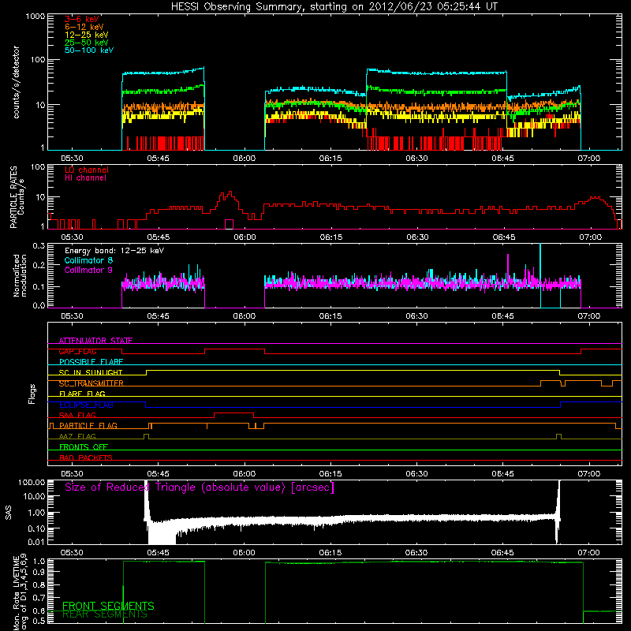This screenshot has height=631, width=631.
Task: Click the Energy band: 12-25 keV label
Action: (x=114, y=251)
